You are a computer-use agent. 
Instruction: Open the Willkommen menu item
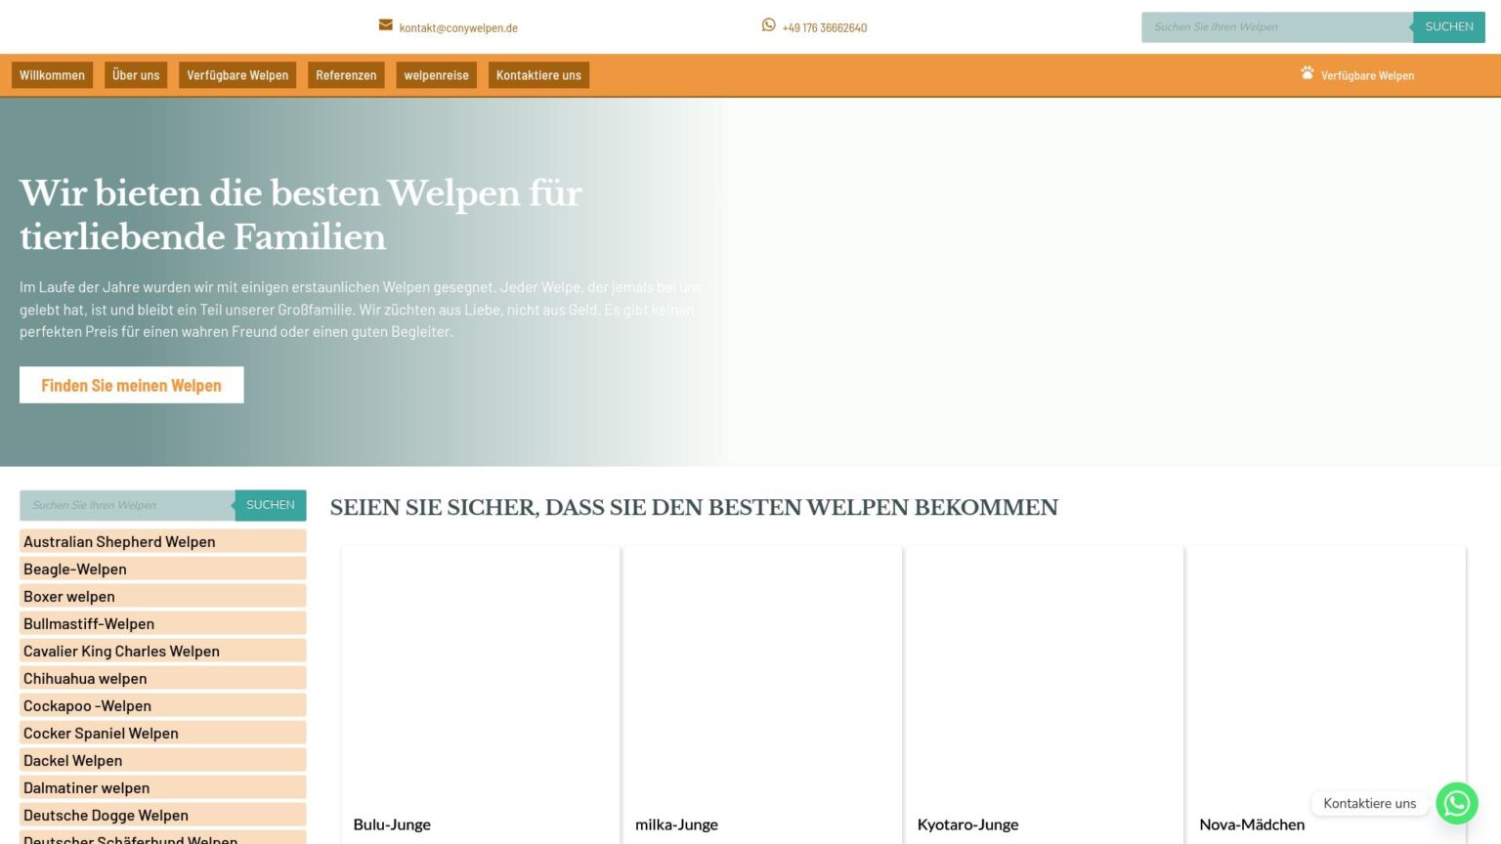click(52, 75)
